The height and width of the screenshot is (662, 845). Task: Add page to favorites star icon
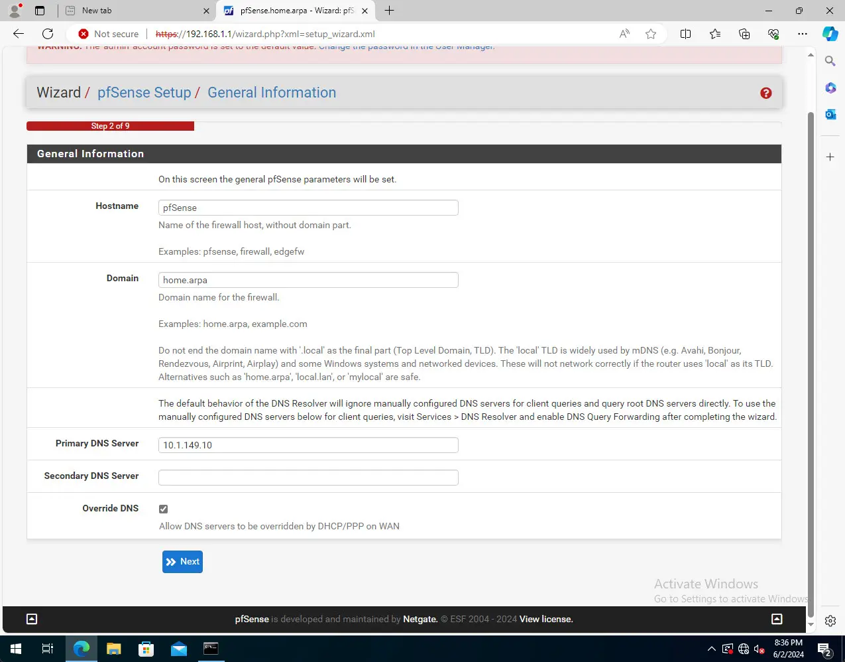point(651,34)
